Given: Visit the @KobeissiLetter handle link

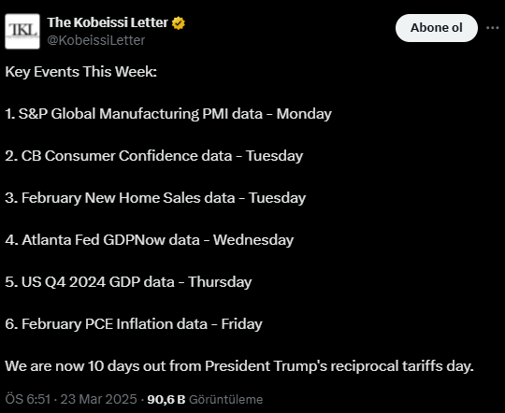Looking at the screenshot, I should 96,40.
